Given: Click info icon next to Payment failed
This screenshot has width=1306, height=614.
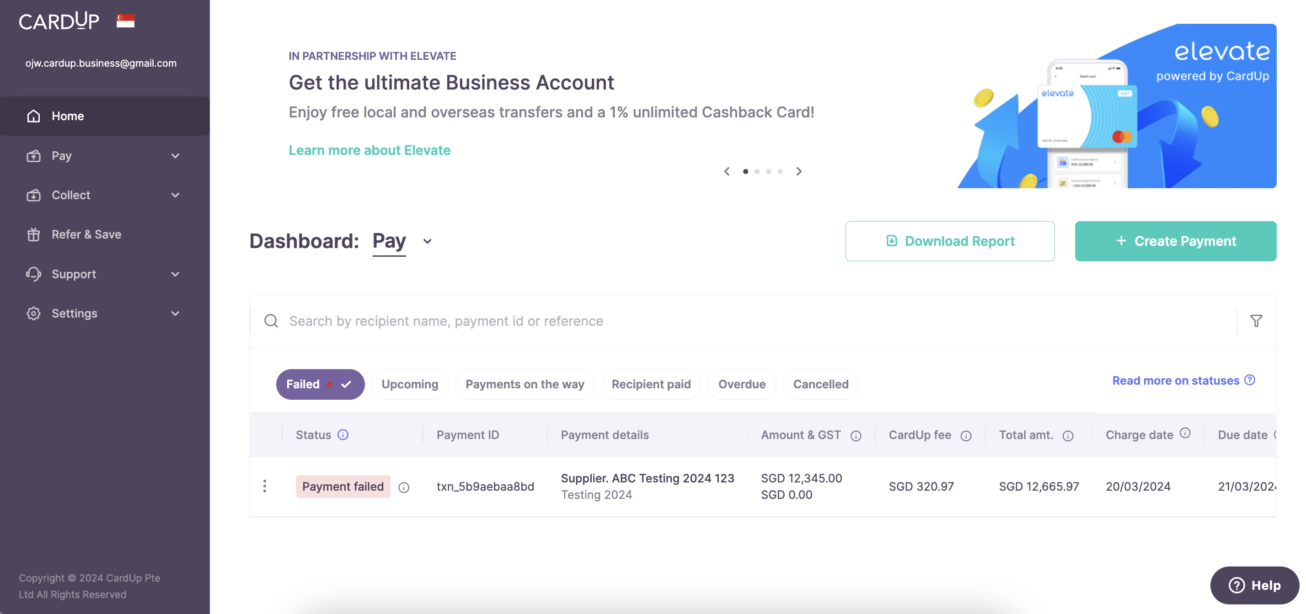Looking at the screenshot, I should tap(404, 487).
